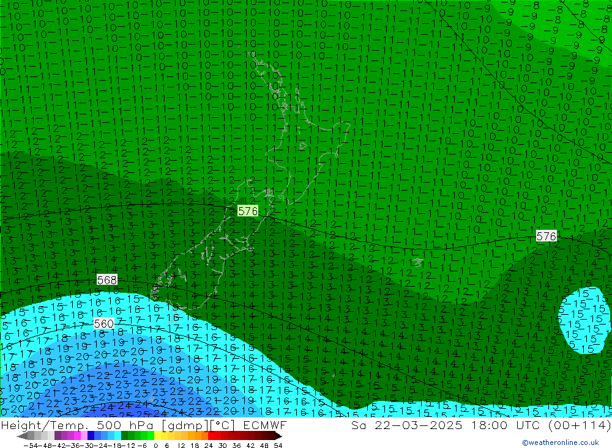The width and height of the screenshot is (612, 448).
Task: Click the 560 contour height label
Action: (104, 323)
